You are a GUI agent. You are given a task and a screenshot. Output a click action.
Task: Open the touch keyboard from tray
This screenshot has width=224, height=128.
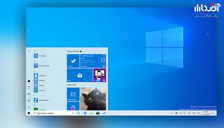[194, 113]
